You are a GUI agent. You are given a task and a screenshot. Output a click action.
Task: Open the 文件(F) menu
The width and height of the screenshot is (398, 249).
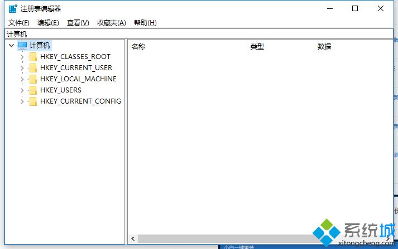click(19, 23)
